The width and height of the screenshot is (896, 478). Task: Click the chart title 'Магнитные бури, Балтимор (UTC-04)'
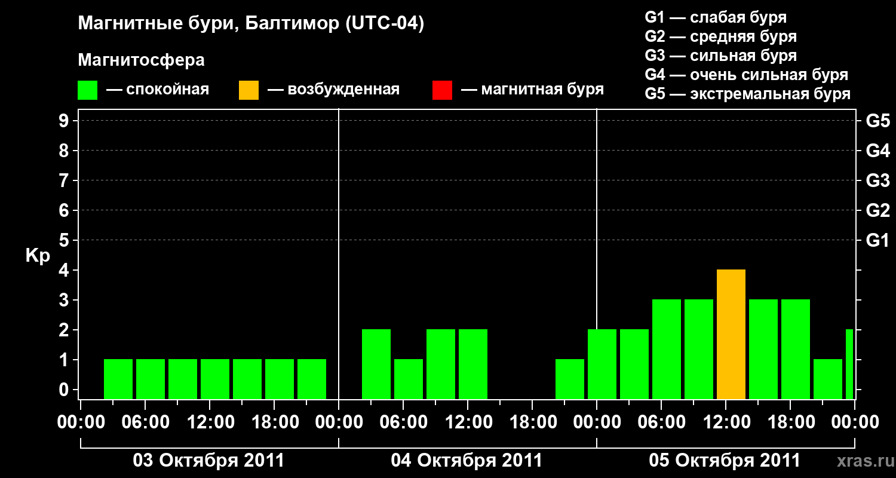pyautogui.click(x=251, y=24)
